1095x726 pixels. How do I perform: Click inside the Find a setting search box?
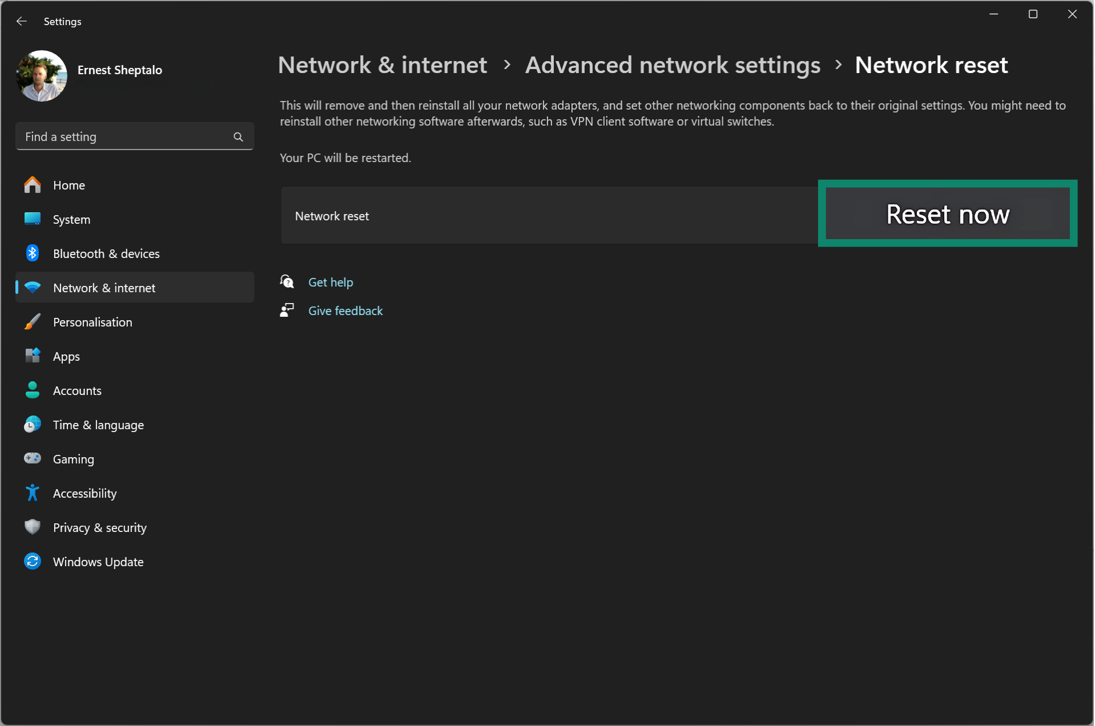point(114,136)
